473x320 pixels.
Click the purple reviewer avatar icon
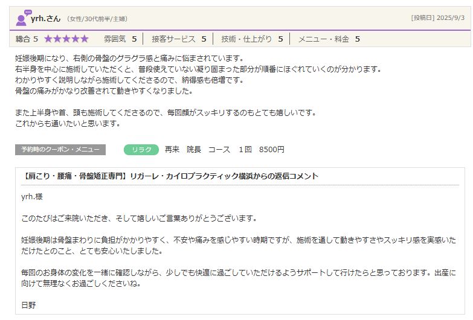[x=23, y=18]
